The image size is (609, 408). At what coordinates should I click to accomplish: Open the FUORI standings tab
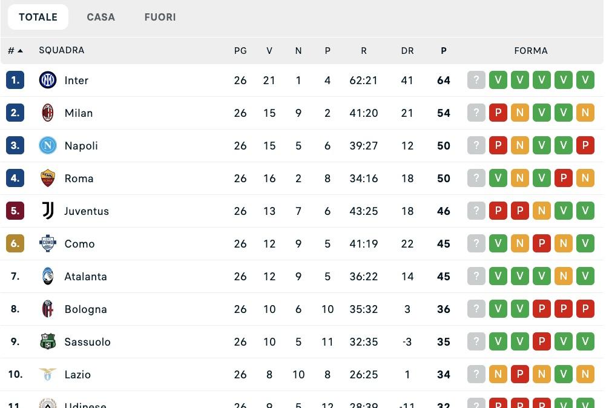click(160, 17)
